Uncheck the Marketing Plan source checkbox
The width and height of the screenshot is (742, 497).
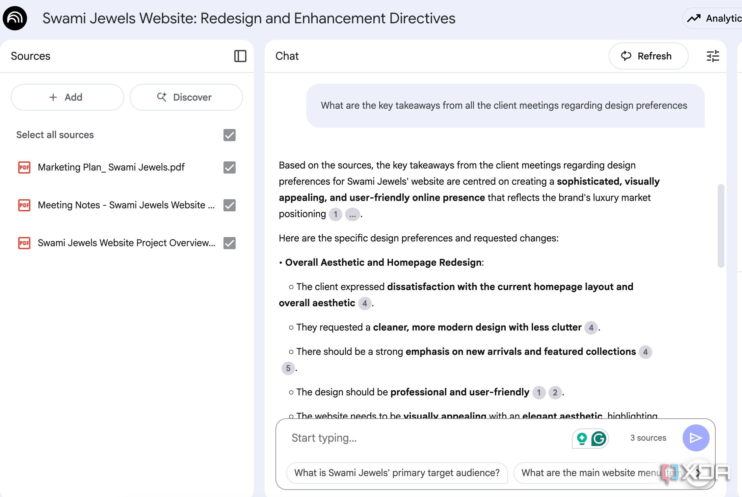pyautogui.click(x=230, y=167)
